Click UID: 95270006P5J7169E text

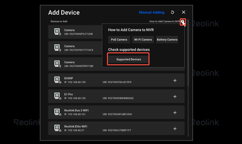78,34
